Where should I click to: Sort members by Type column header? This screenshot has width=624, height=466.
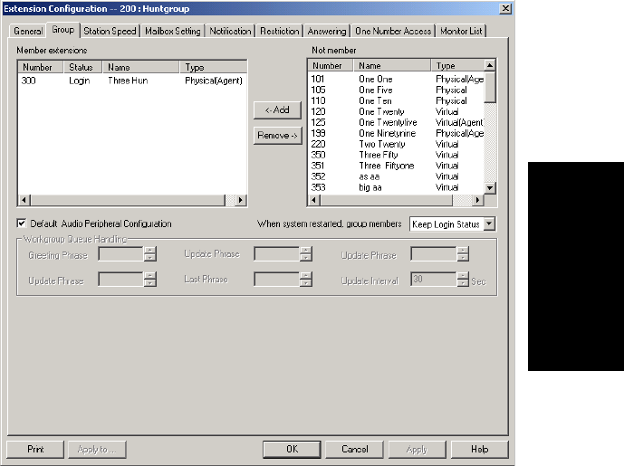click(213, 67)
